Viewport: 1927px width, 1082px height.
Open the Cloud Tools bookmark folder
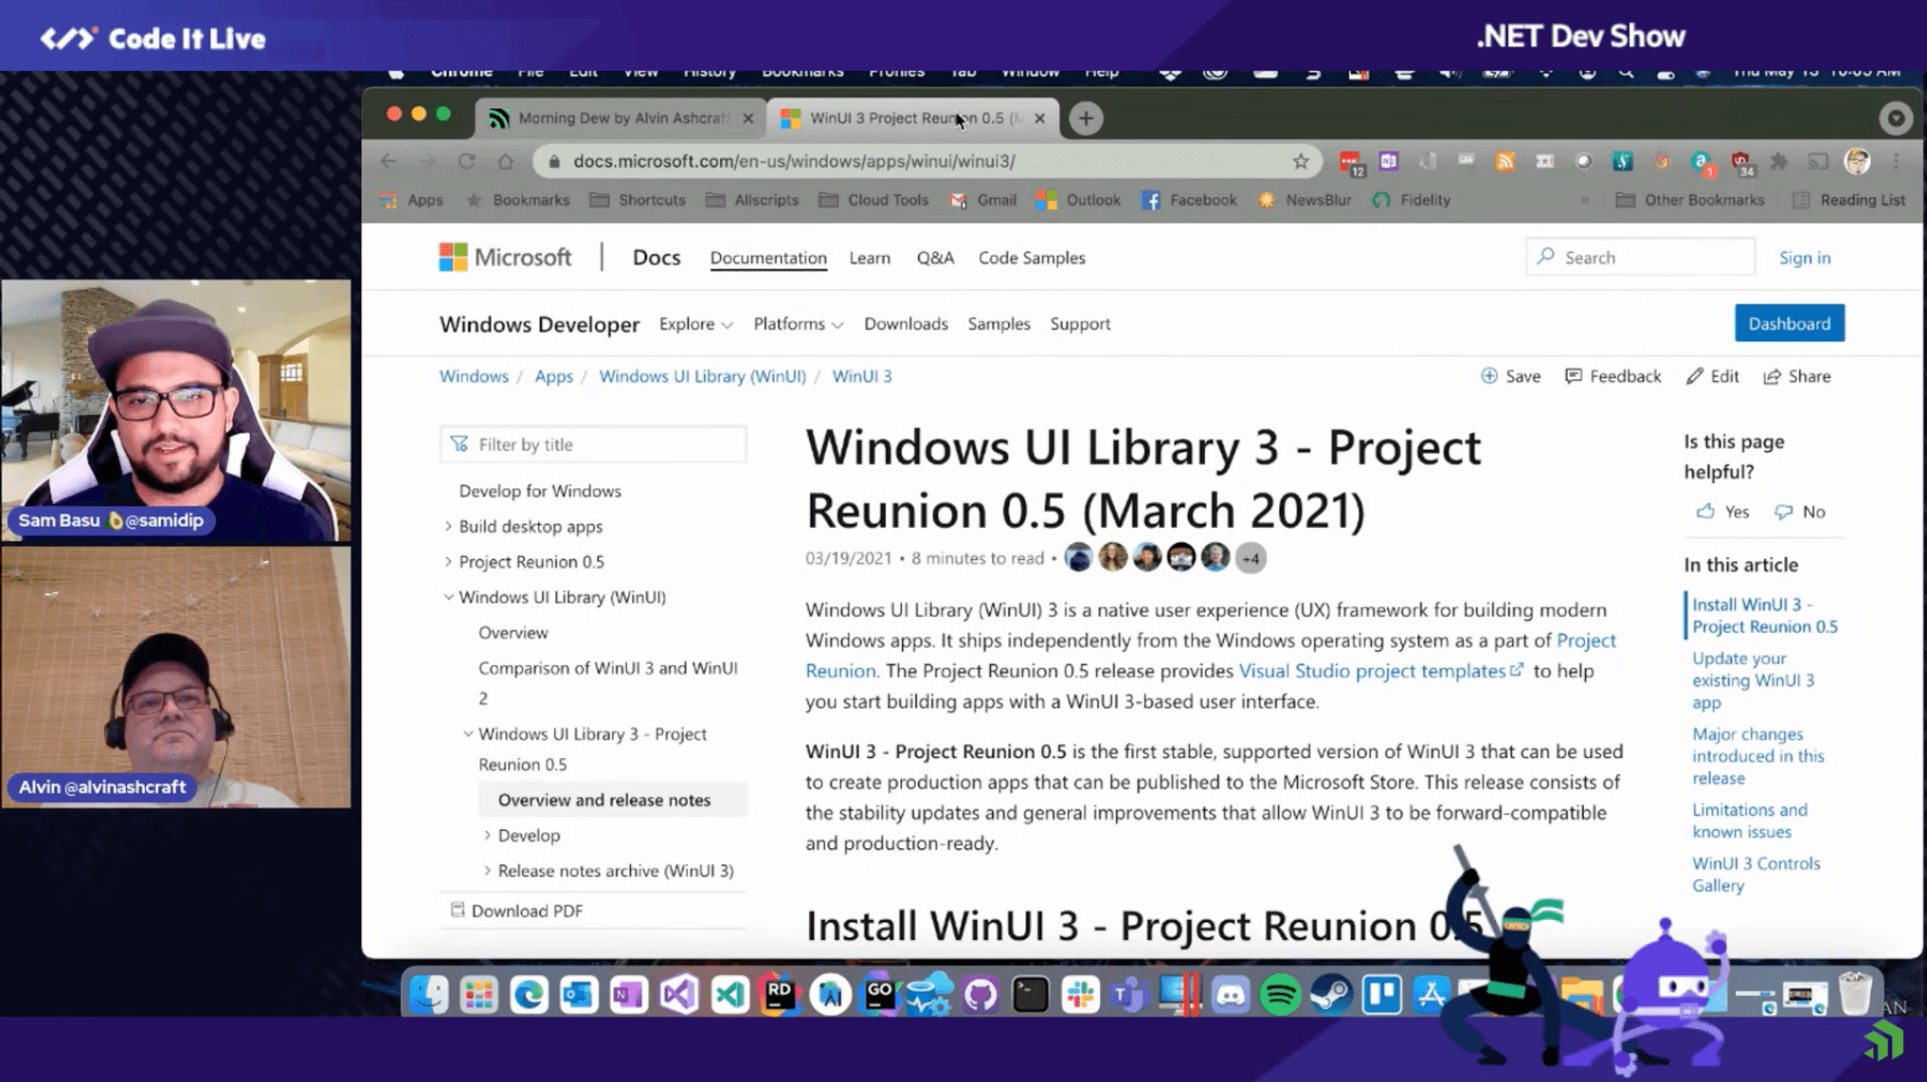coord(873,200)
